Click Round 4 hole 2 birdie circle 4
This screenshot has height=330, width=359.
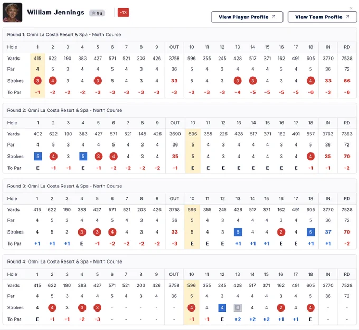52,308
